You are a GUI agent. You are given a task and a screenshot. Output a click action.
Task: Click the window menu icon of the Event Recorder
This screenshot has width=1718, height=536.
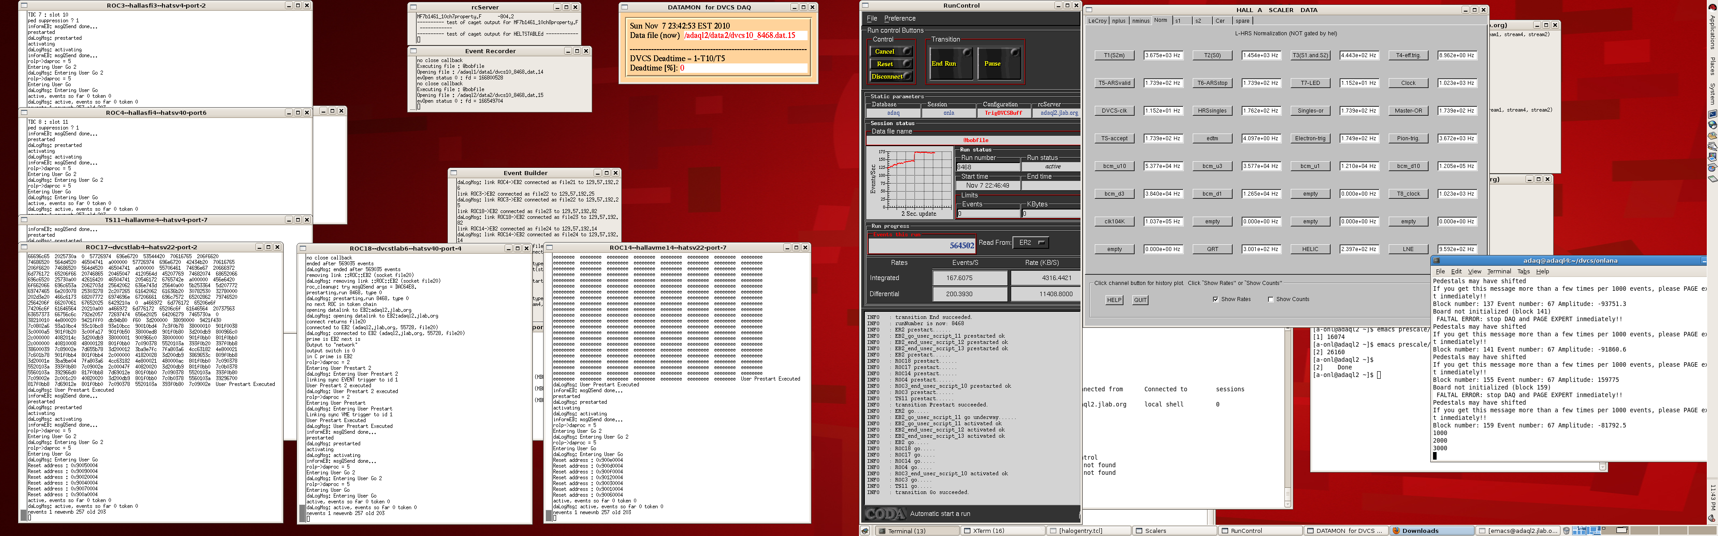(413, 51)
